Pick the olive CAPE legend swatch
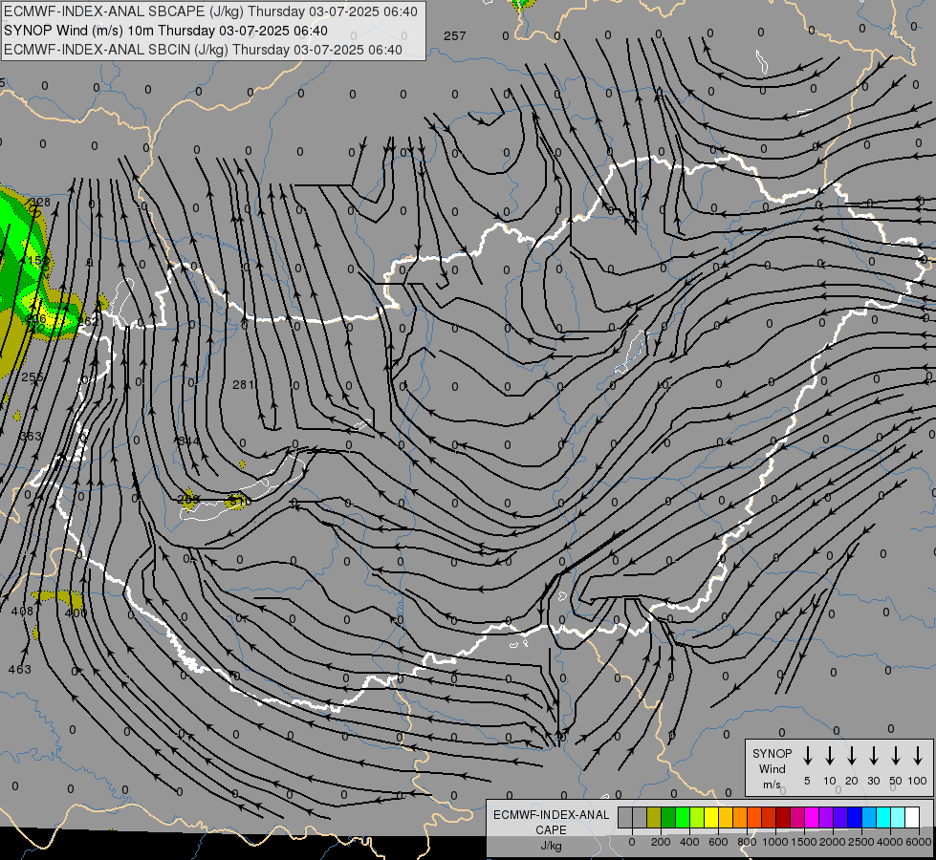Screen dimensions: 936x860 tap(654, 817)
